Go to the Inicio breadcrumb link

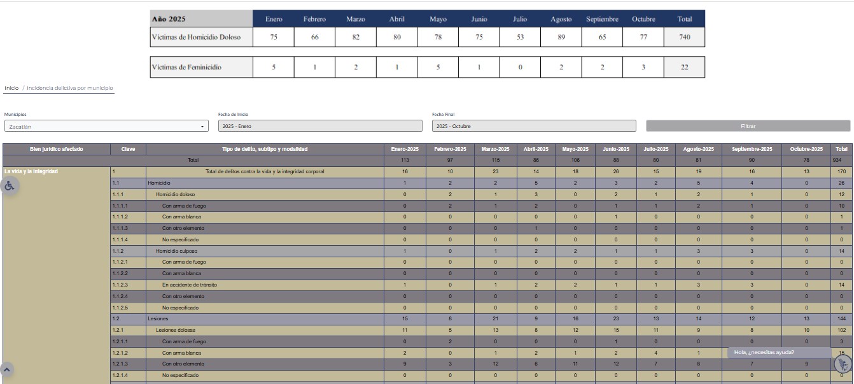[x=11, y=88]
